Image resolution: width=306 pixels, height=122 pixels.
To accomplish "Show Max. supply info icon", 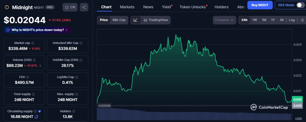I will pyautogui.click(x=76, y=94).
